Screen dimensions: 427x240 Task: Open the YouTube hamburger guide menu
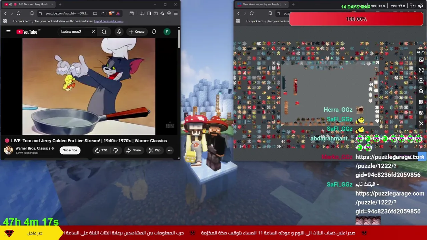pos(8,32)
